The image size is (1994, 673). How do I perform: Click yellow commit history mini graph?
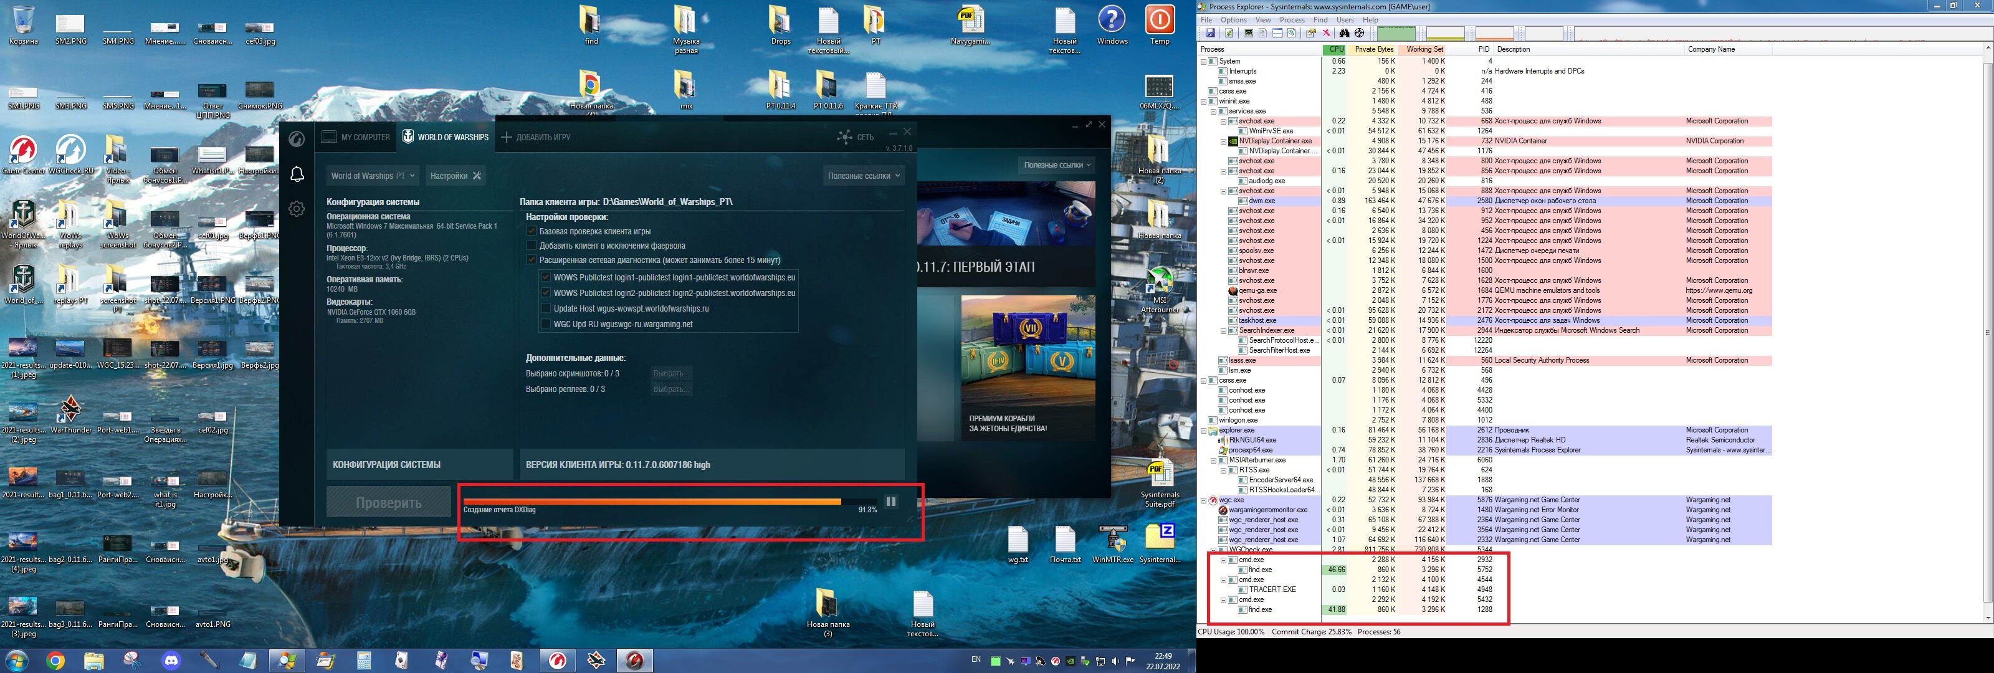(x=1445, y=33)
